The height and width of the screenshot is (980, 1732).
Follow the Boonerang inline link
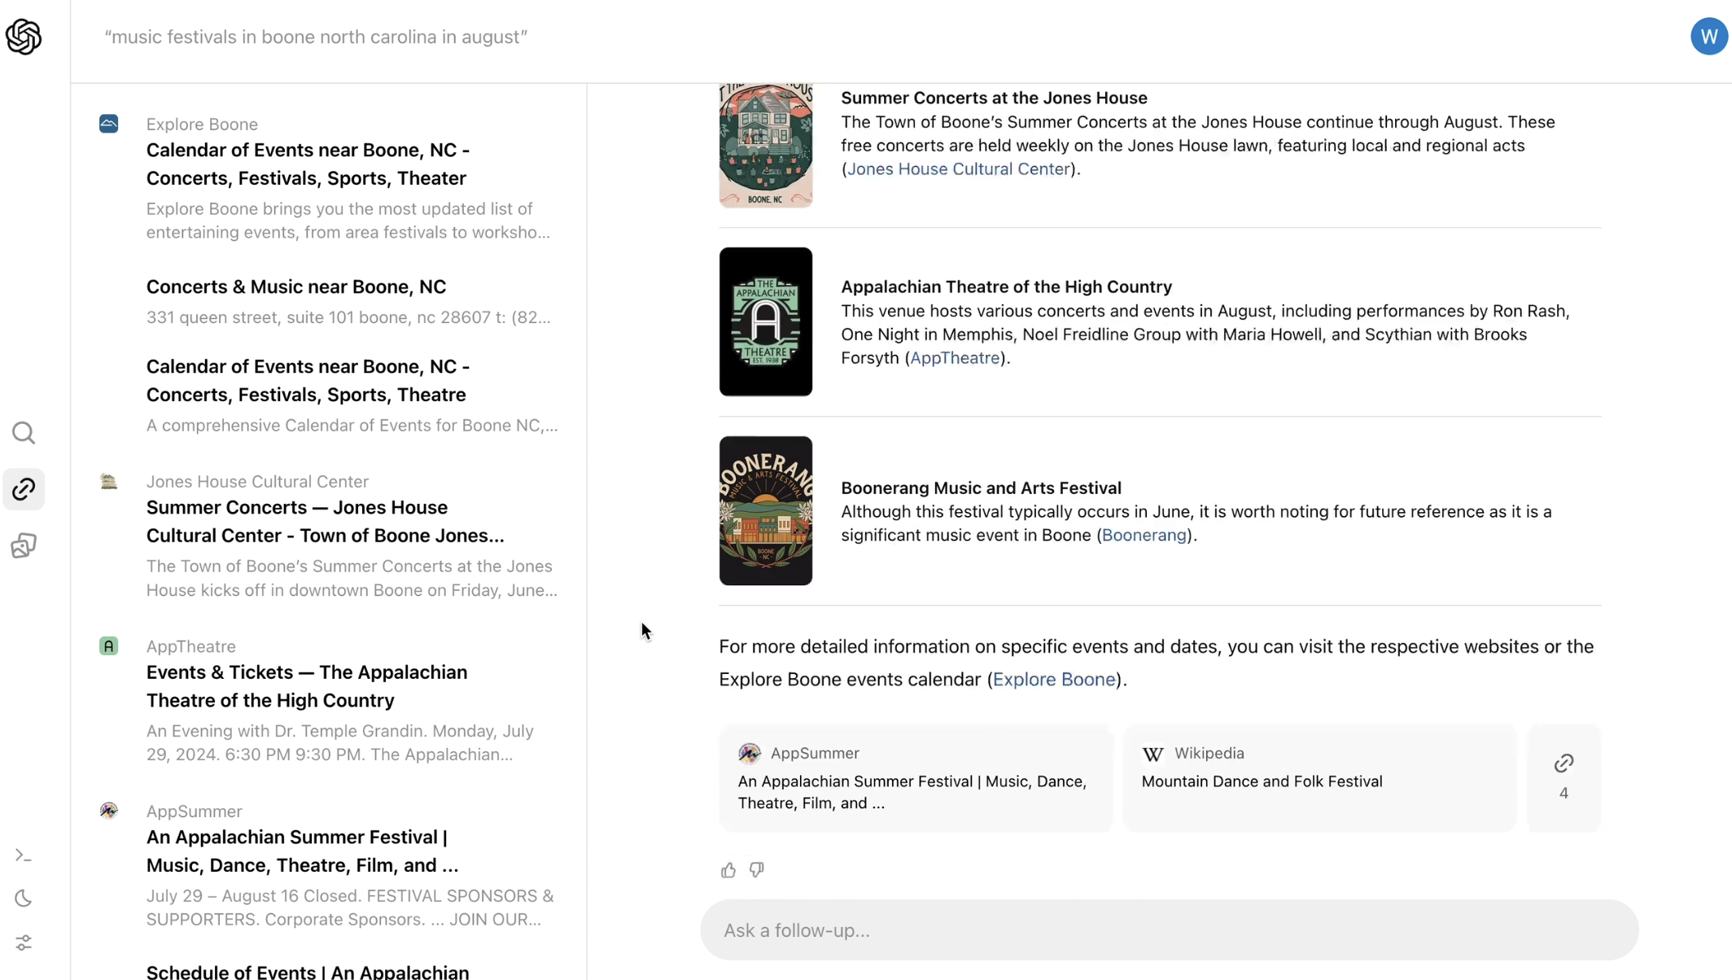coord(1144,536)
